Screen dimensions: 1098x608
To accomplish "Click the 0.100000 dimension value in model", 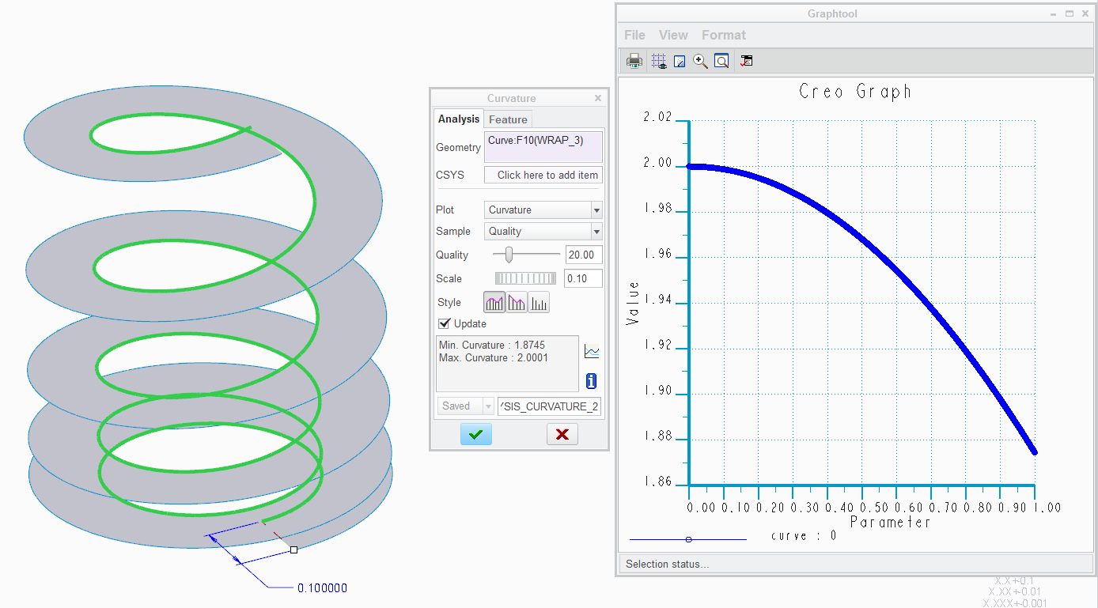I will [322, 588].
